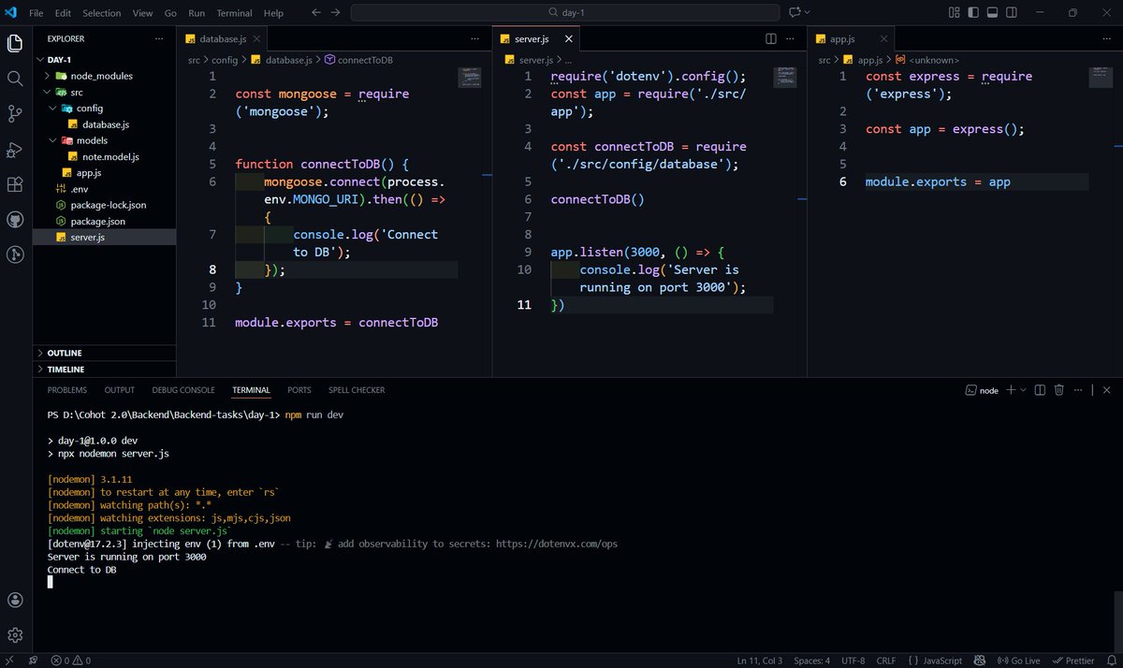Open the Git Graph icon in activity bar

(x=15, y=254)
